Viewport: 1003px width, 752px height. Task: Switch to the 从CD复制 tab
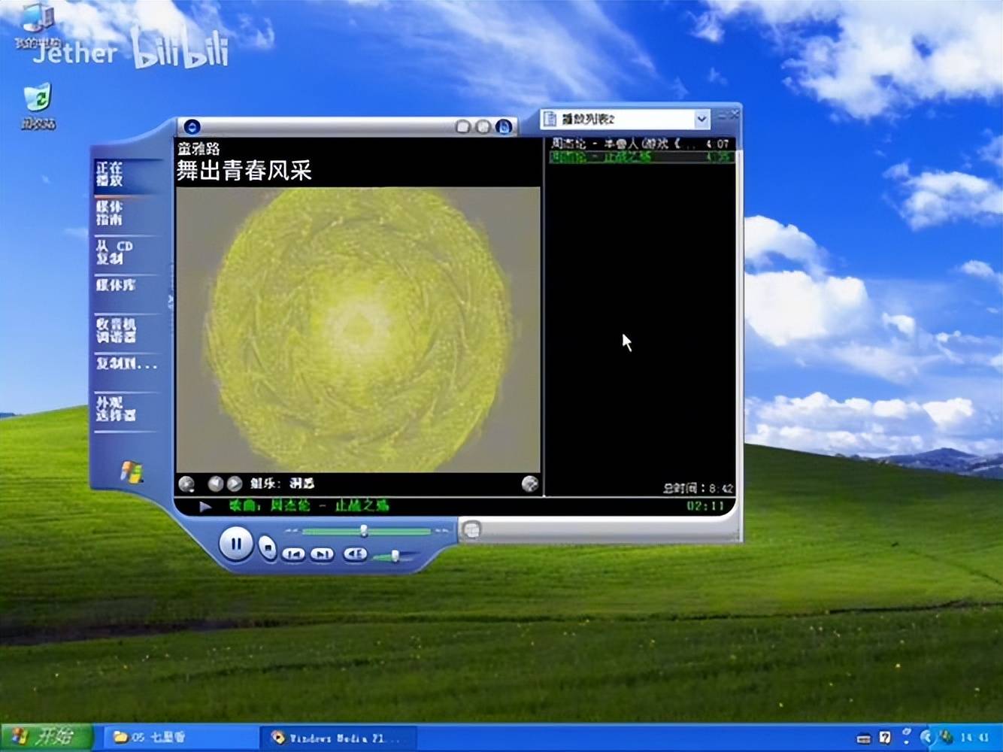(114, 252)
